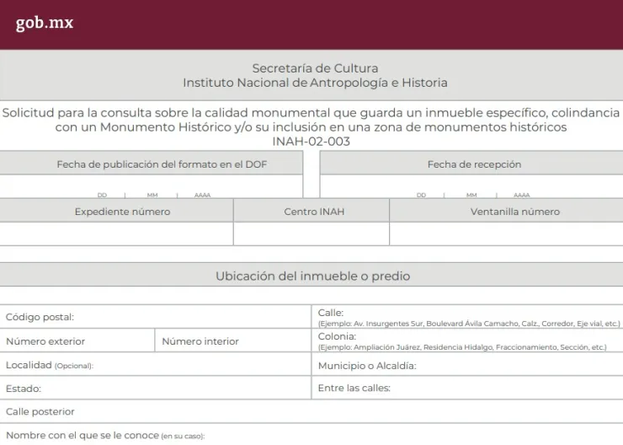Screen dimensions: 623x445
Task: Click 'Ubicación del inmueble o predio' section header
Action: click(x=312, y=276)
